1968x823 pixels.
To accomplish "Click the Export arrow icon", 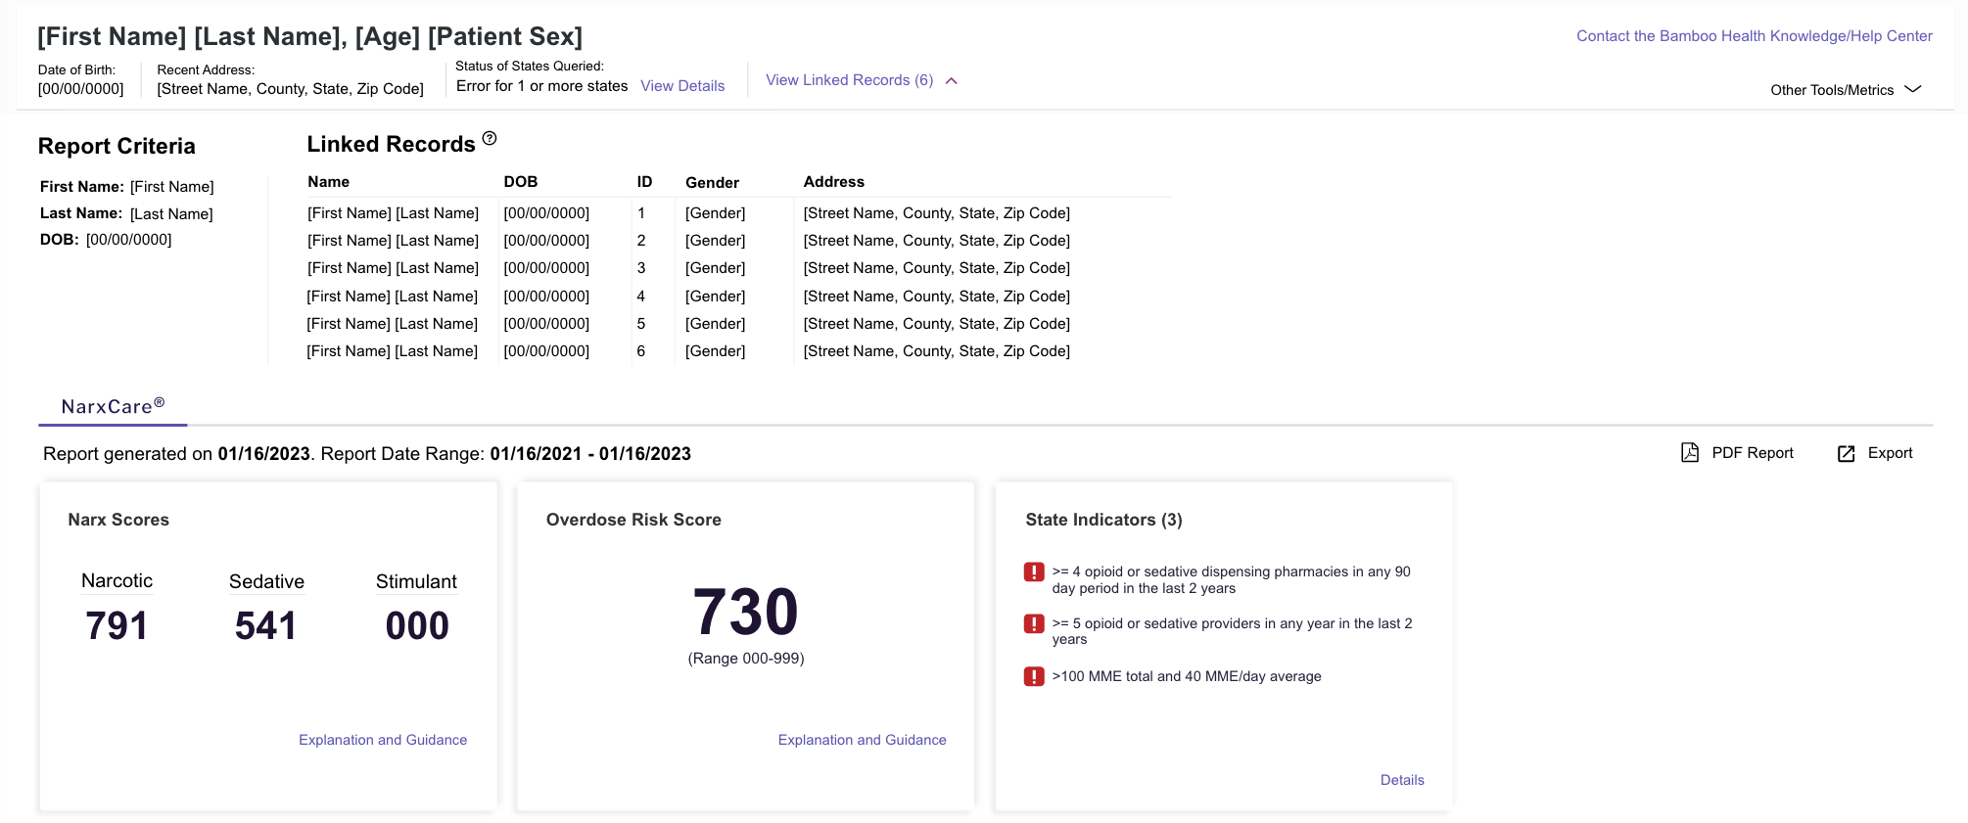I will [x=1846, y=453].
